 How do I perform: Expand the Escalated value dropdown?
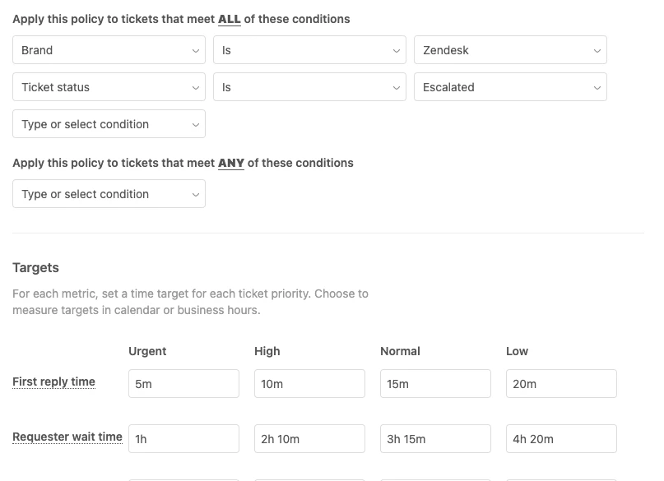(x=510, y=87)
